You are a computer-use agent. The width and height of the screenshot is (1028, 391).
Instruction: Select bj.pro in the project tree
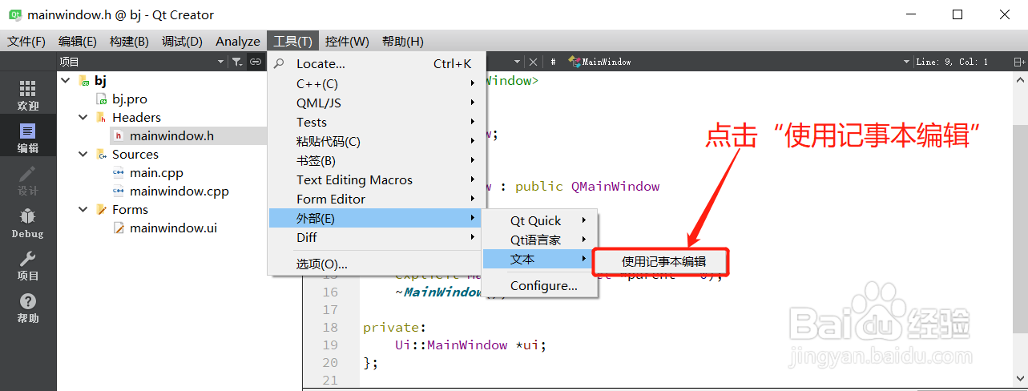[x=130, y=99]
